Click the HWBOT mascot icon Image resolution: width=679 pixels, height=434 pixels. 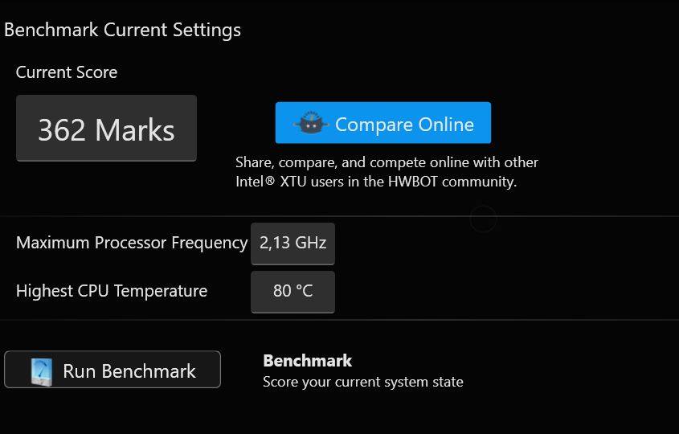(311, 123)
